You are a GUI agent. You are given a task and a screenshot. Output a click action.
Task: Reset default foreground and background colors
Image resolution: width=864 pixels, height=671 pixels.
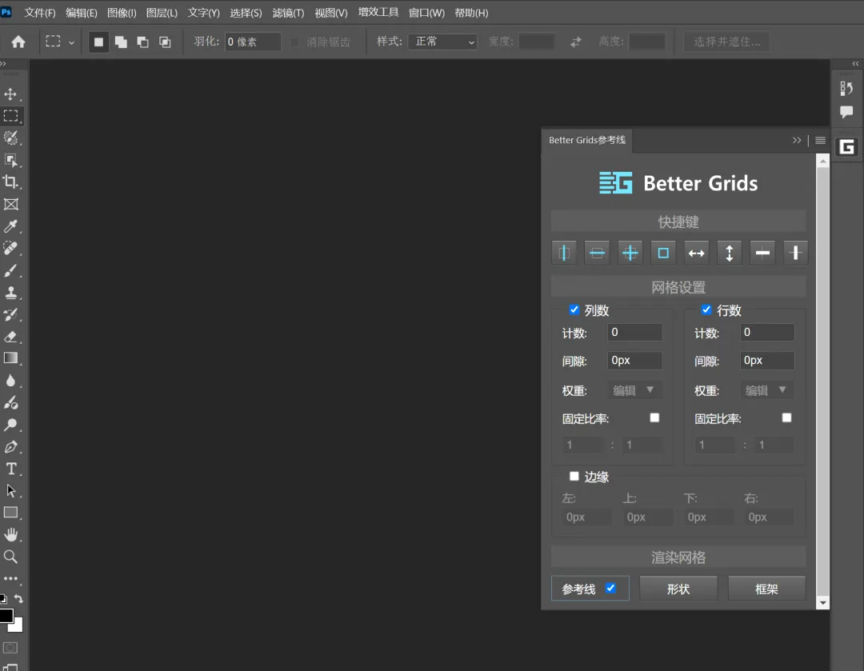[x=3, y=599]
